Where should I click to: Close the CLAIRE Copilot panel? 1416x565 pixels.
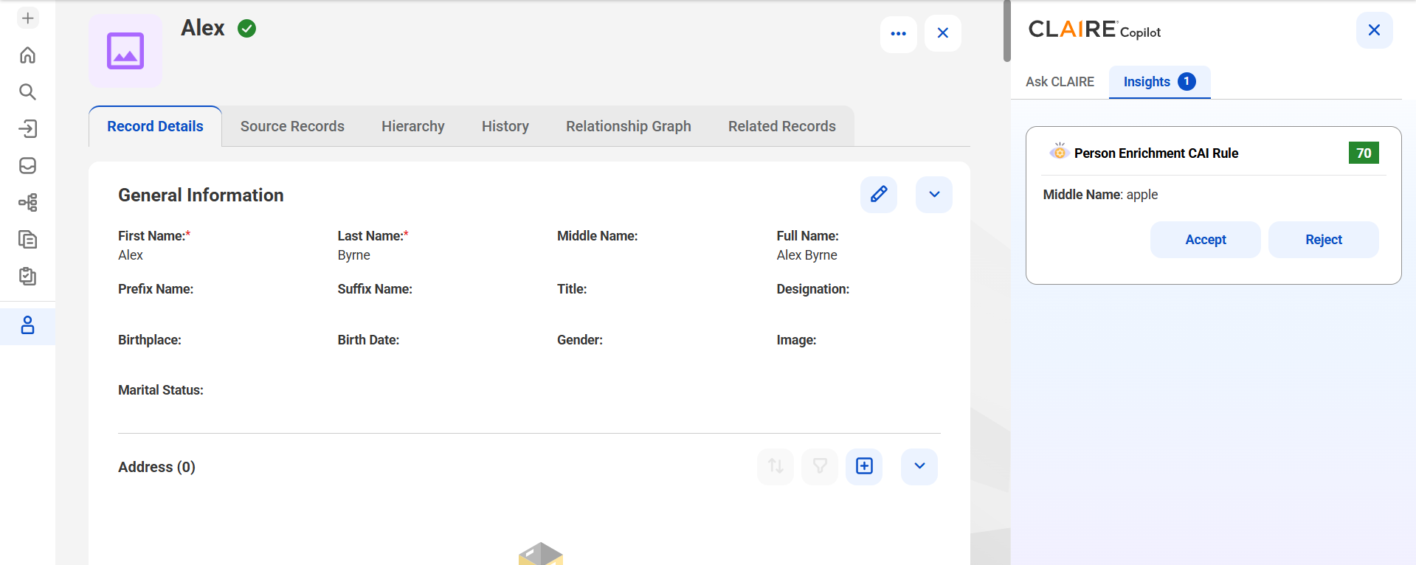tap(1374, 30)
